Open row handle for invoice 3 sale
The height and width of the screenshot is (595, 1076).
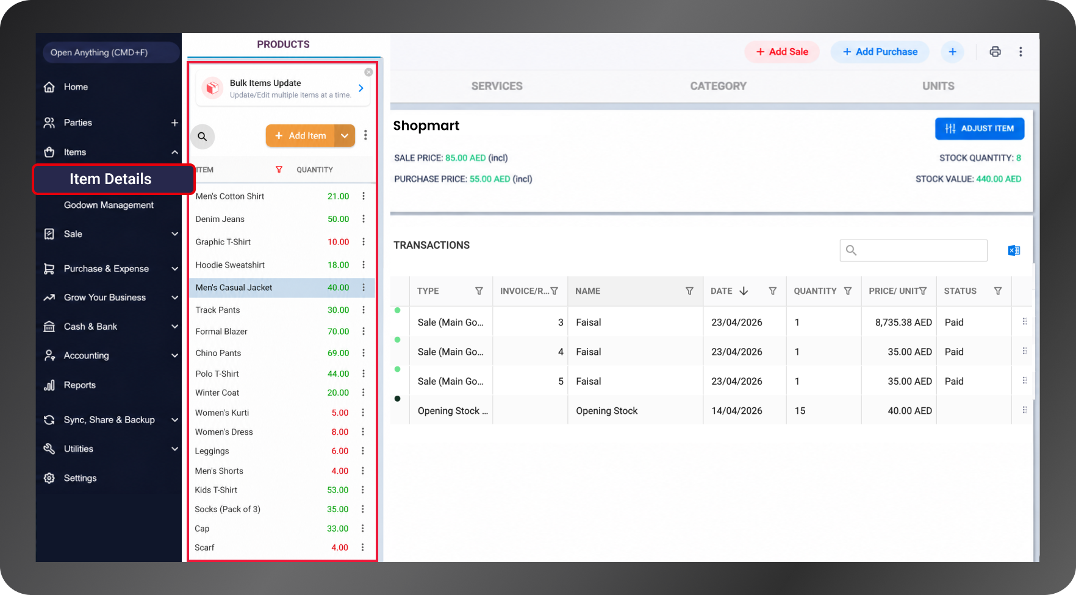point(1025,321)
